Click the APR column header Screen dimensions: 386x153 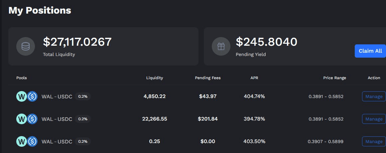[254, 78]
